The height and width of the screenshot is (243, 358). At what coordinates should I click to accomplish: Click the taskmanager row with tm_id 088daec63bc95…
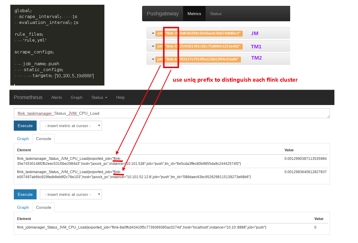click(x=172, y=174)
